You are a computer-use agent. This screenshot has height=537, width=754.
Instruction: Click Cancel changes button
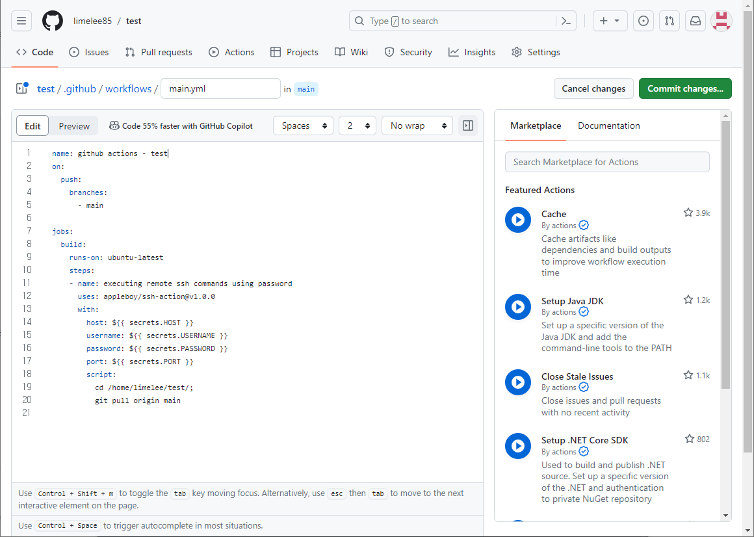pos(593,88)
